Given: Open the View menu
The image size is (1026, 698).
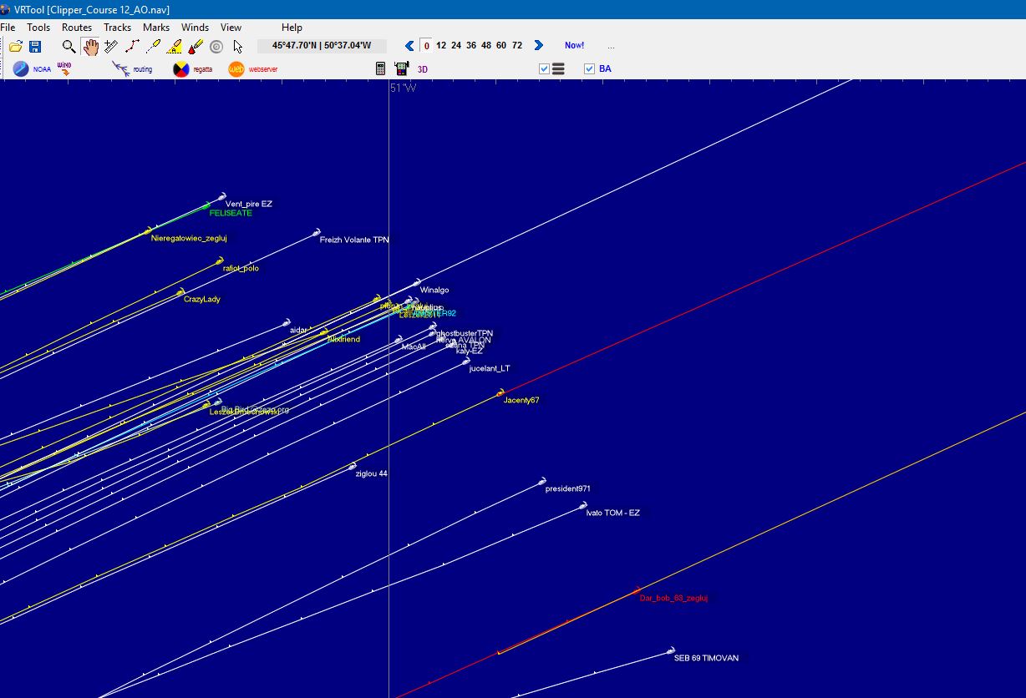Looking at the screenshot, I should tap(231, 28).
